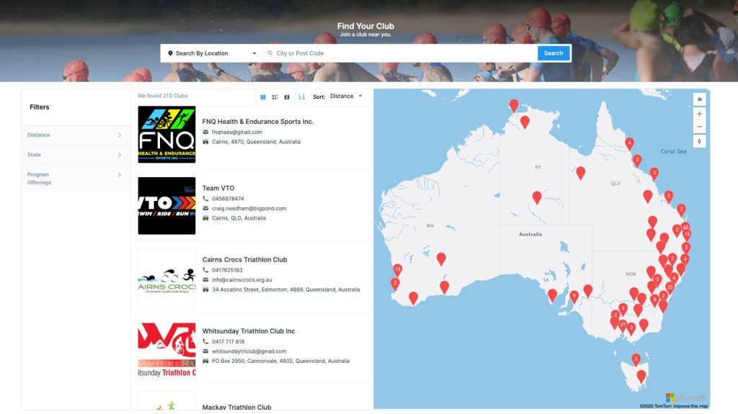This screenshot has width=738, height=414.
Task: Click email craig.needham@bigpond.com
Action: [x=249, y=208]
